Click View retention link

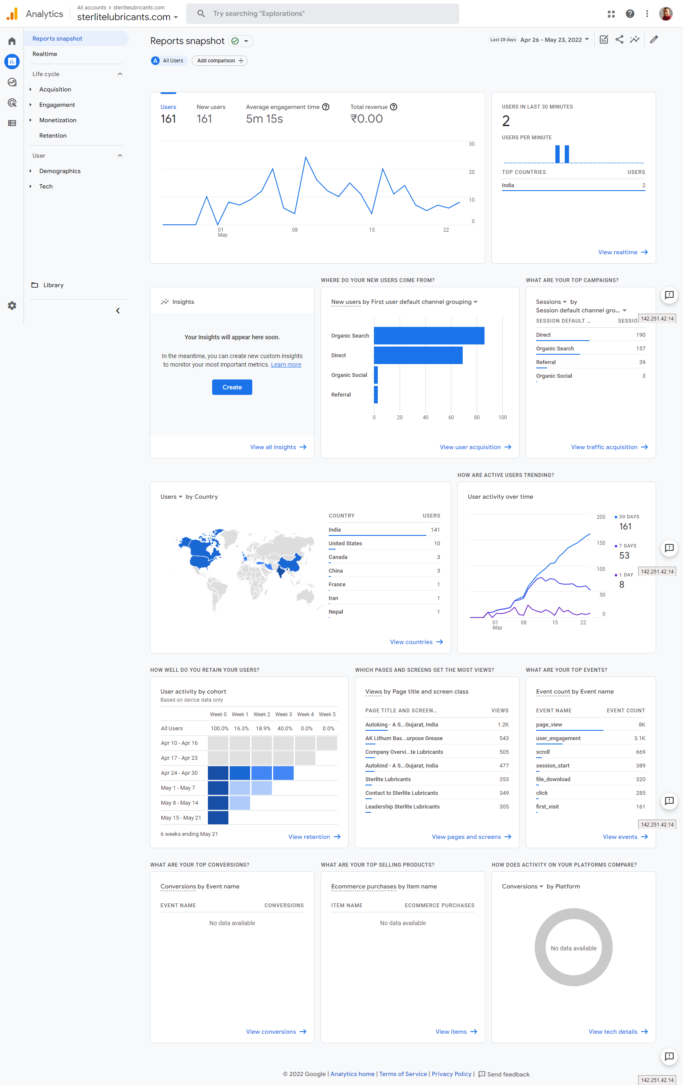tap(314, 837)
